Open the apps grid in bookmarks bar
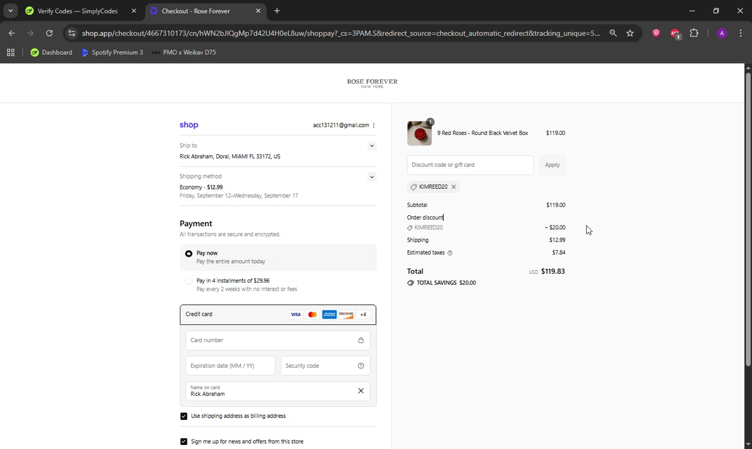The height and width of the screenshot is (449, 752). click(11, 52)
